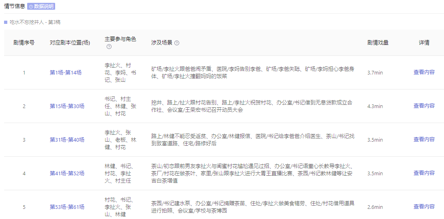Click the 涉及场景 column header text

click(x=162, y=43)
